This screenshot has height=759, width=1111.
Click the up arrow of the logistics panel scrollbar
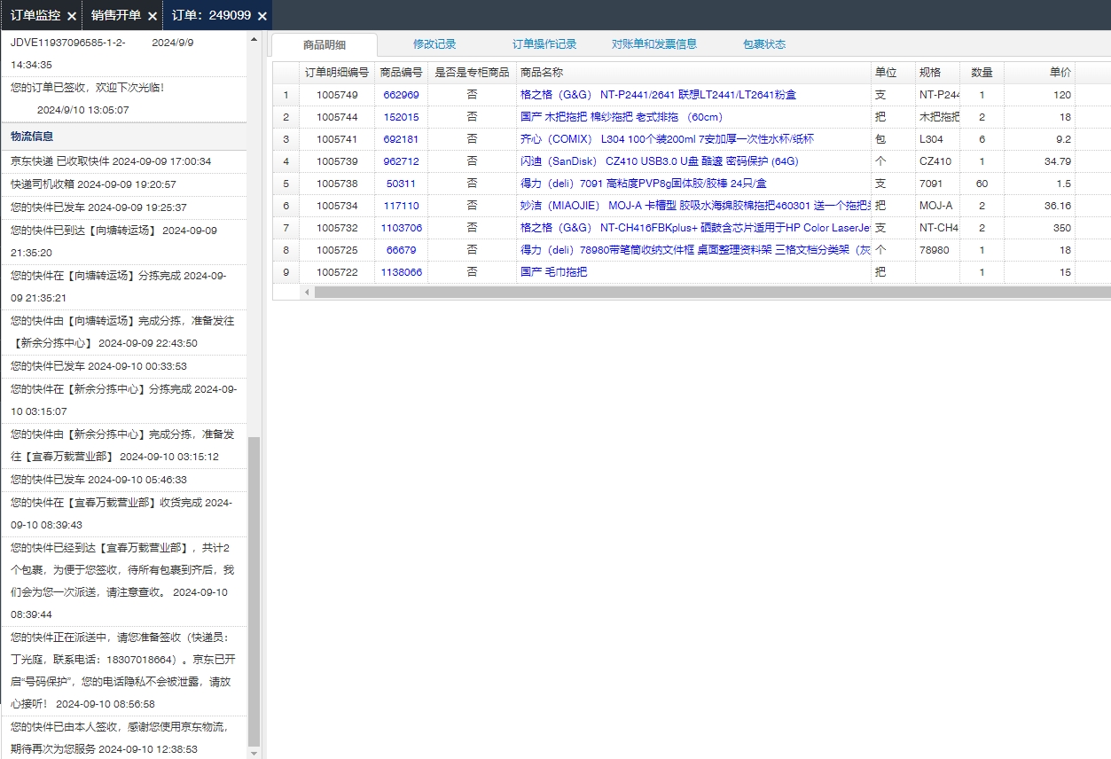click(254, 39)
